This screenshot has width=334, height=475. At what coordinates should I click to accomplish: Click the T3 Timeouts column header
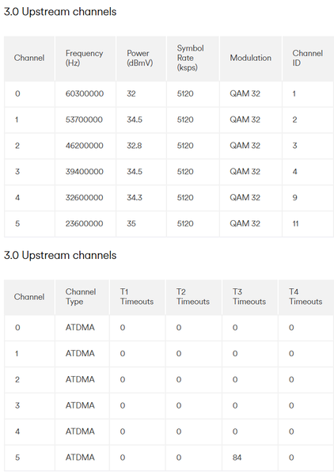249,297
